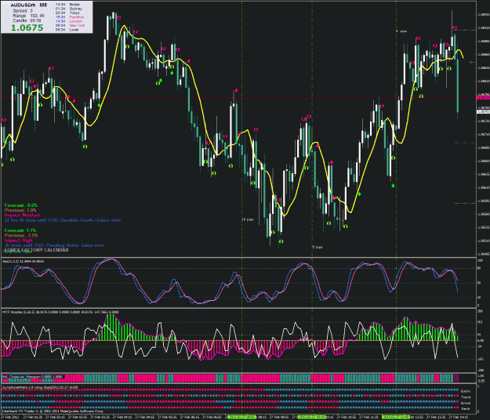
Task: Click the 'Durable Goods Orders m/m' news line
Action: (x=63, y=220)
